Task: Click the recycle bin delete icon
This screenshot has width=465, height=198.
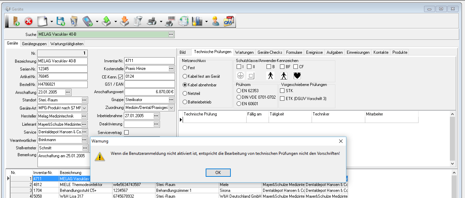Action: pos(74,22)
